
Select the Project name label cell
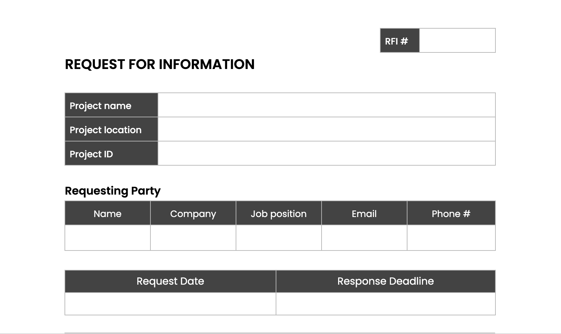pos(111,105)
